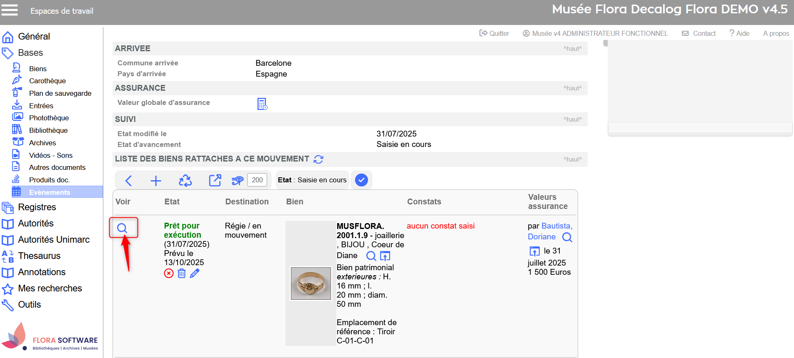Open the Bautista, Doriane link
794x358 pixels.
[x=549, y=231]
